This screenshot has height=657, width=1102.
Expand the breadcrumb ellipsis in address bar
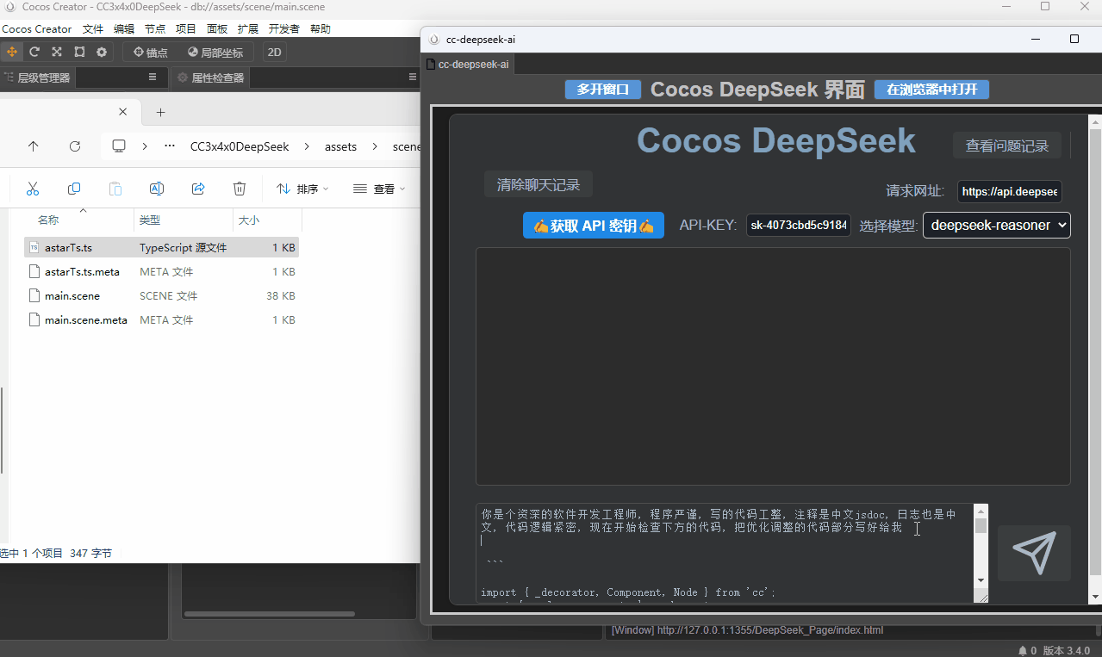point(170,146)
